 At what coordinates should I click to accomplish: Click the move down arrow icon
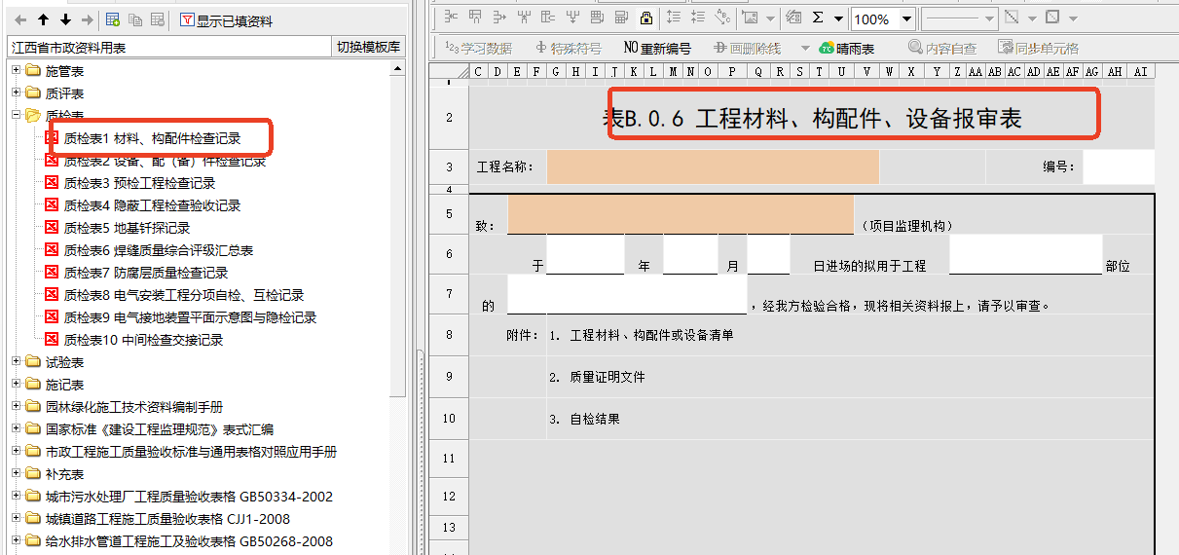pos(65,19)
